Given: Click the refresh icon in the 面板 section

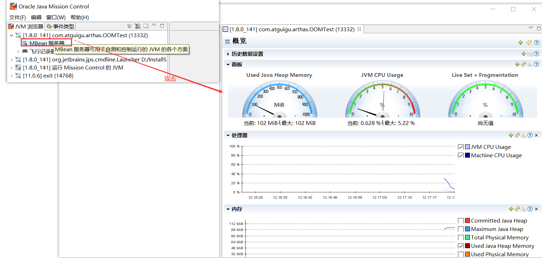Looking at the screenshot, I should tap(524, 64).
